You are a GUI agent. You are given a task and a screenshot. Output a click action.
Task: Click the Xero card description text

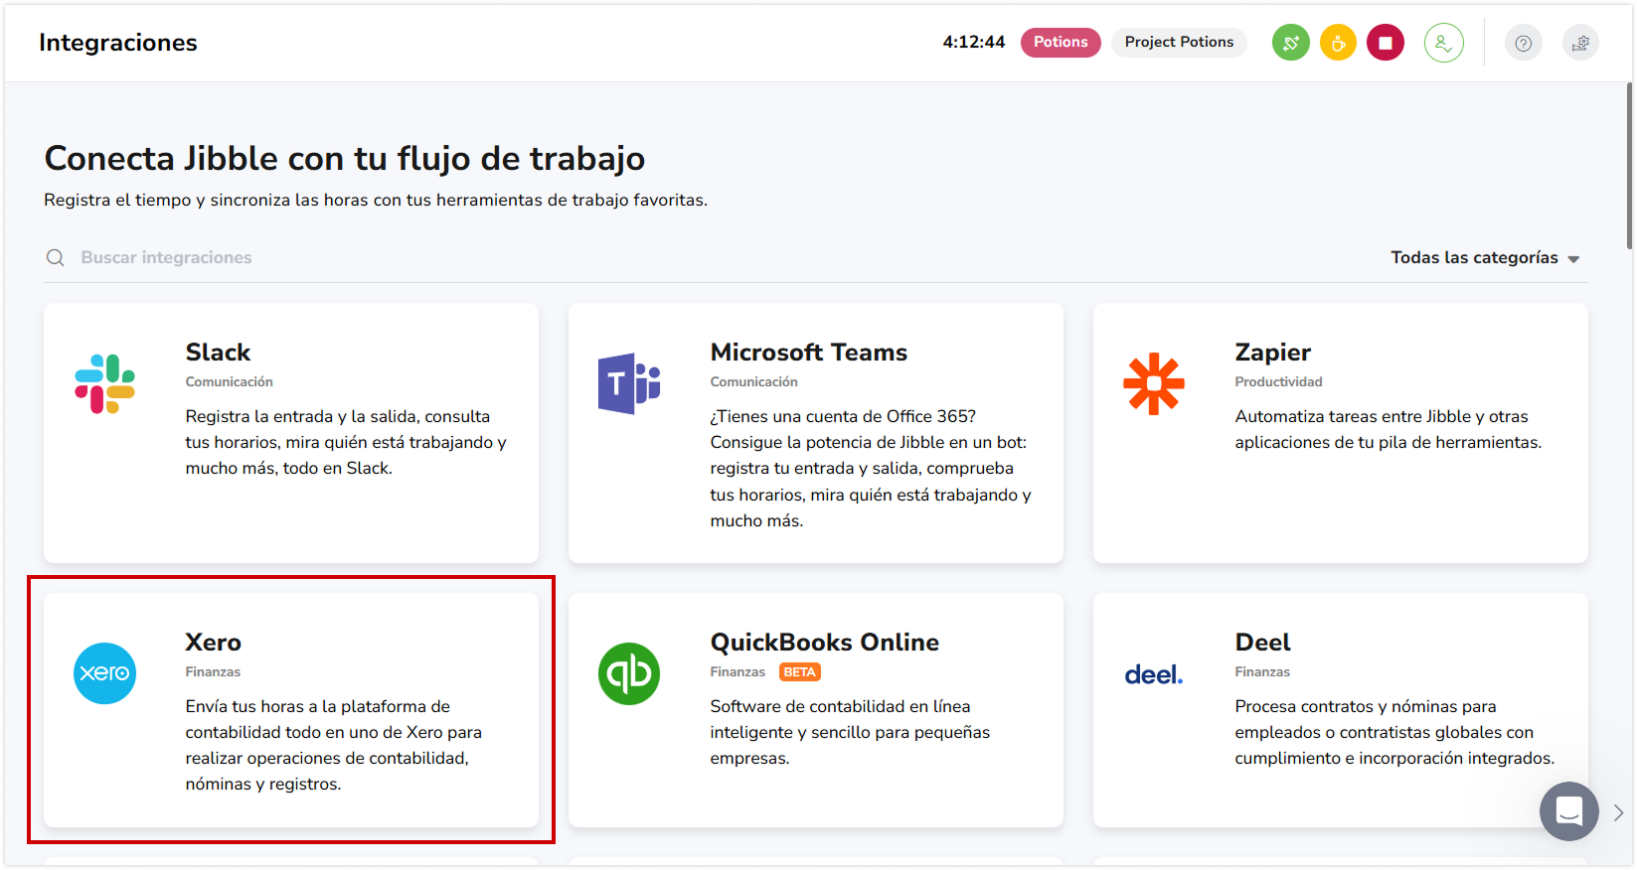point(333,745)
